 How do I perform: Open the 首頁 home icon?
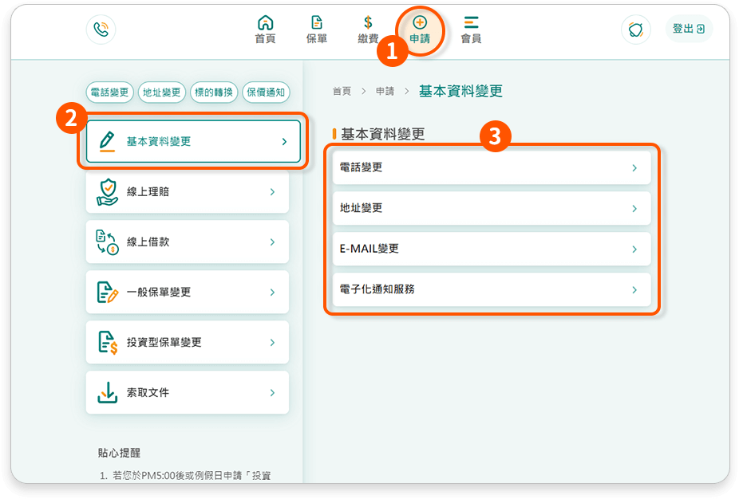click(x=265, y=22)
